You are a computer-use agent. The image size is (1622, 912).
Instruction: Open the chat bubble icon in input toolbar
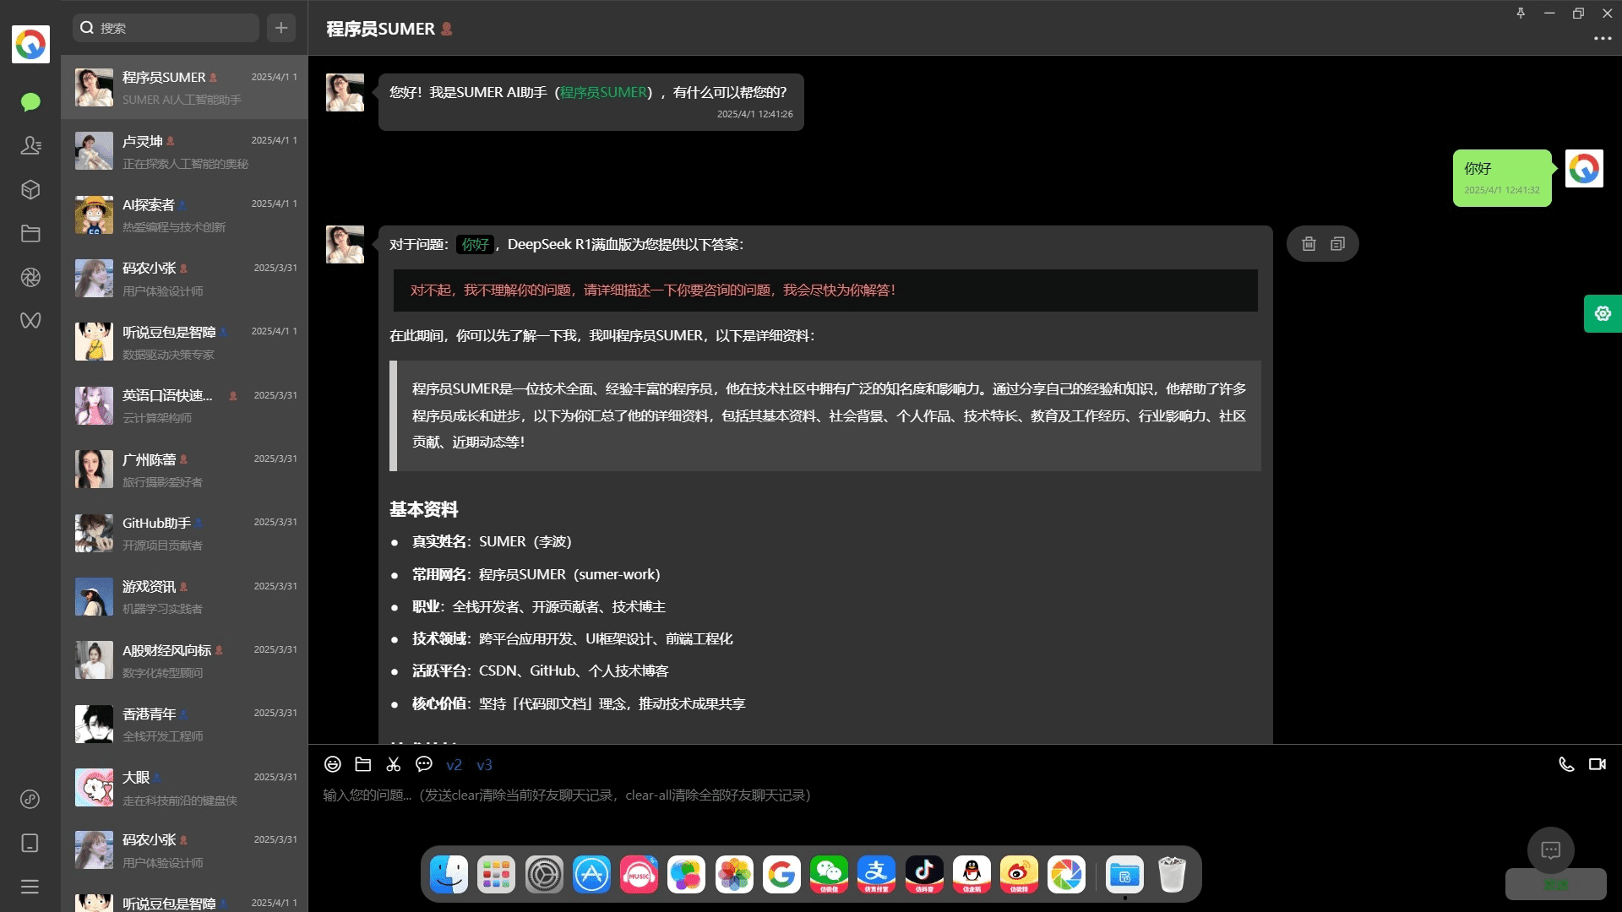(424, 764)
